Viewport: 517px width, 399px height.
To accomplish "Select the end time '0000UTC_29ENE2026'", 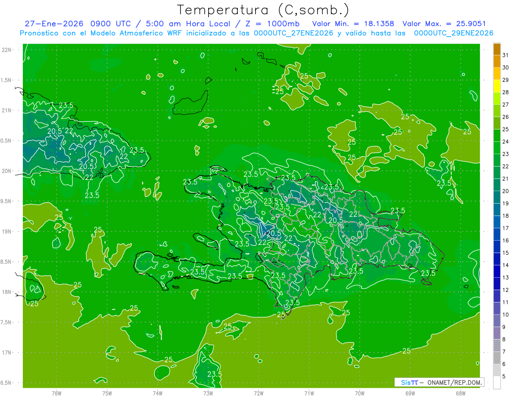I will coord(454,33).
